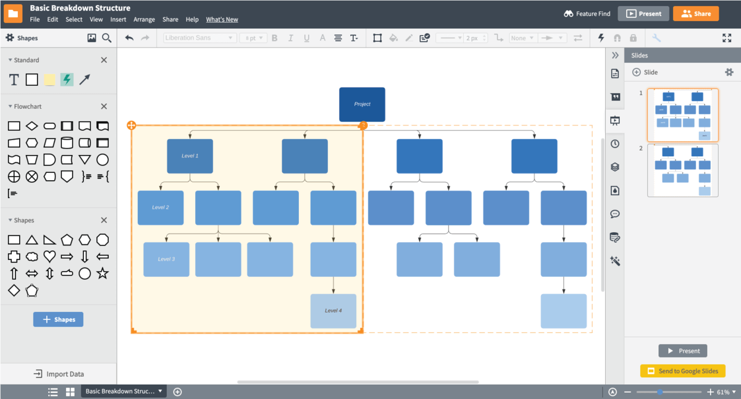
Task: Open the Liberation Sans font dropdown
Action: pyautogui.click(x=198, y=38)
